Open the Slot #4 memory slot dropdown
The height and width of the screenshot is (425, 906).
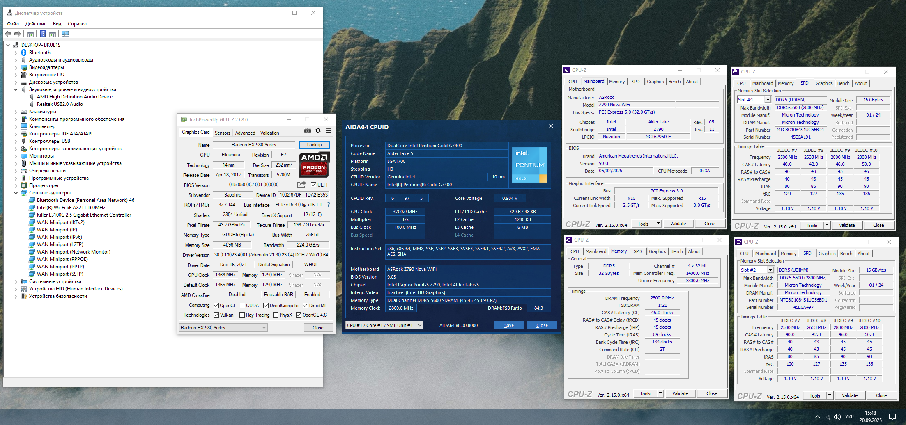coord(754,100)
